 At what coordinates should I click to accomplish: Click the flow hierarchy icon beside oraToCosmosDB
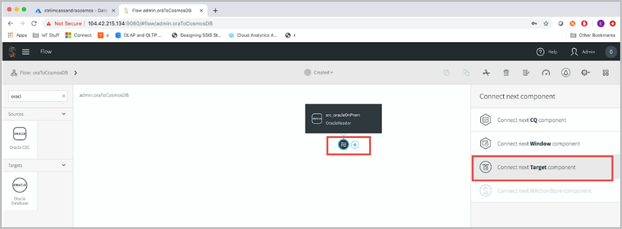coord(14,72)
